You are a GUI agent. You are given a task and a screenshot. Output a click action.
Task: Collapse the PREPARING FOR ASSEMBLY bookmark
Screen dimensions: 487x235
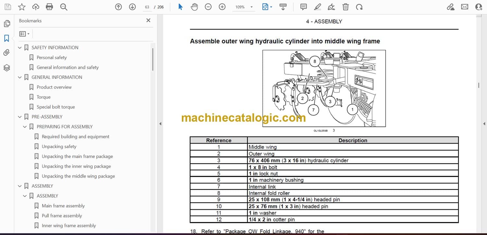tap(25, 127)
